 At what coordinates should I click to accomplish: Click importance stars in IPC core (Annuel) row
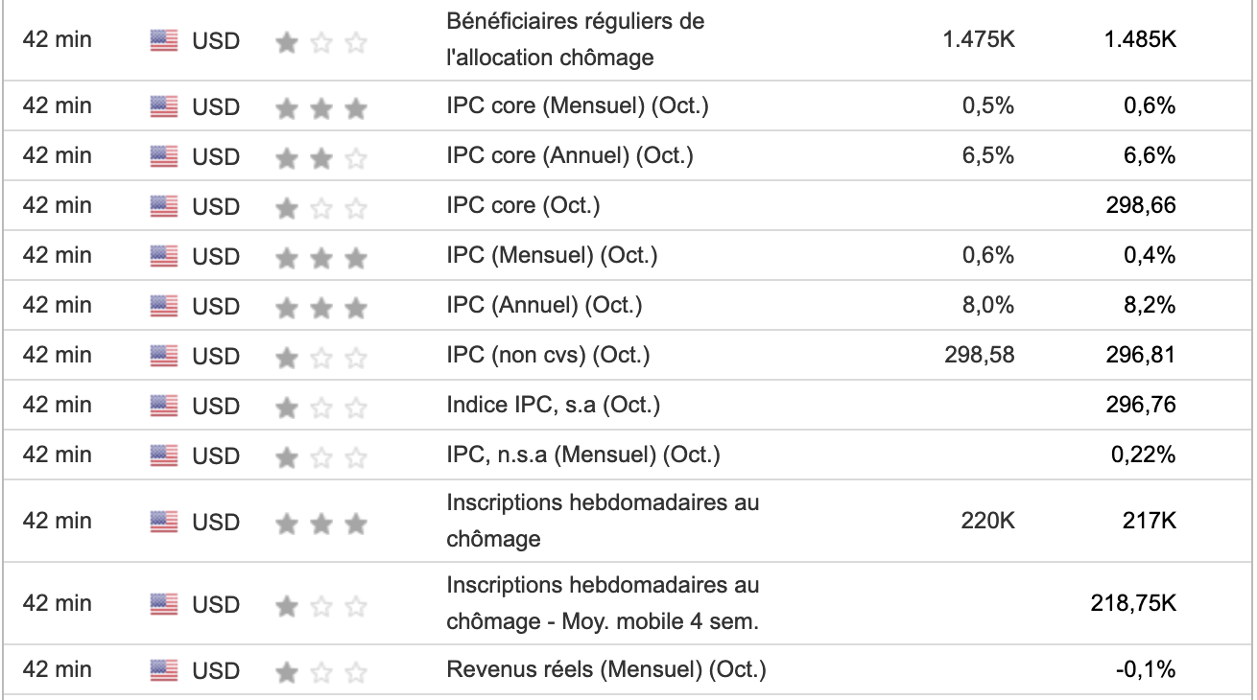pos(321,157)
